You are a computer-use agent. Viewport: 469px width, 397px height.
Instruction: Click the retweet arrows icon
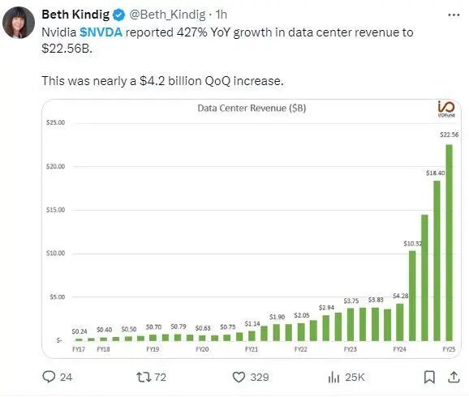point(144,377)
